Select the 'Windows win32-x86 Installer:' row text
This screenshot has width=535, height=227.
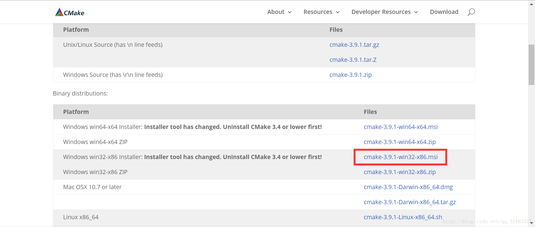[x=103, y=157]
